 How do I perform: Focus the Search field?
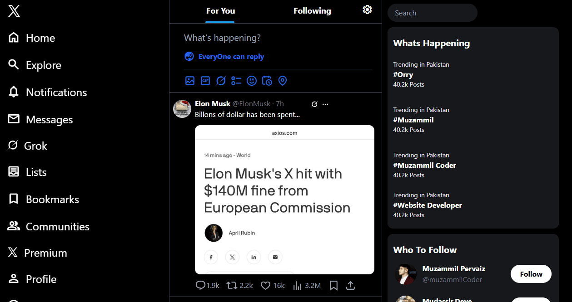[433, 13]
